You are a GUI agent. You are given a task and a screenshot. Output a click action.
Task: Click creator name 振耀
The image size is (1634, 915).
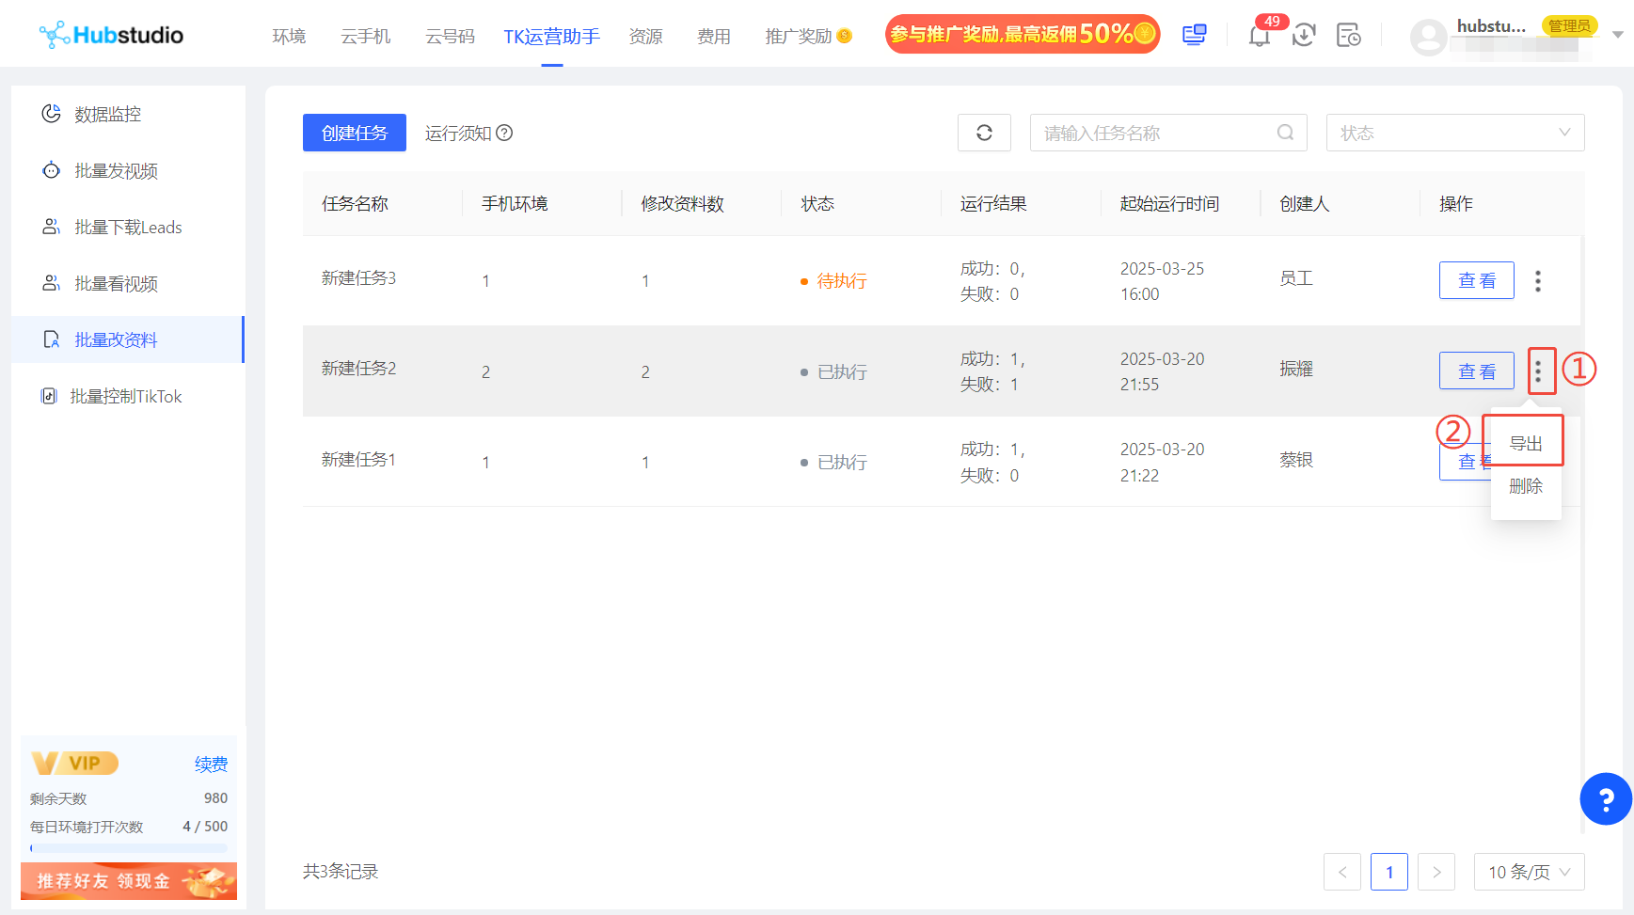(1296, 369)
